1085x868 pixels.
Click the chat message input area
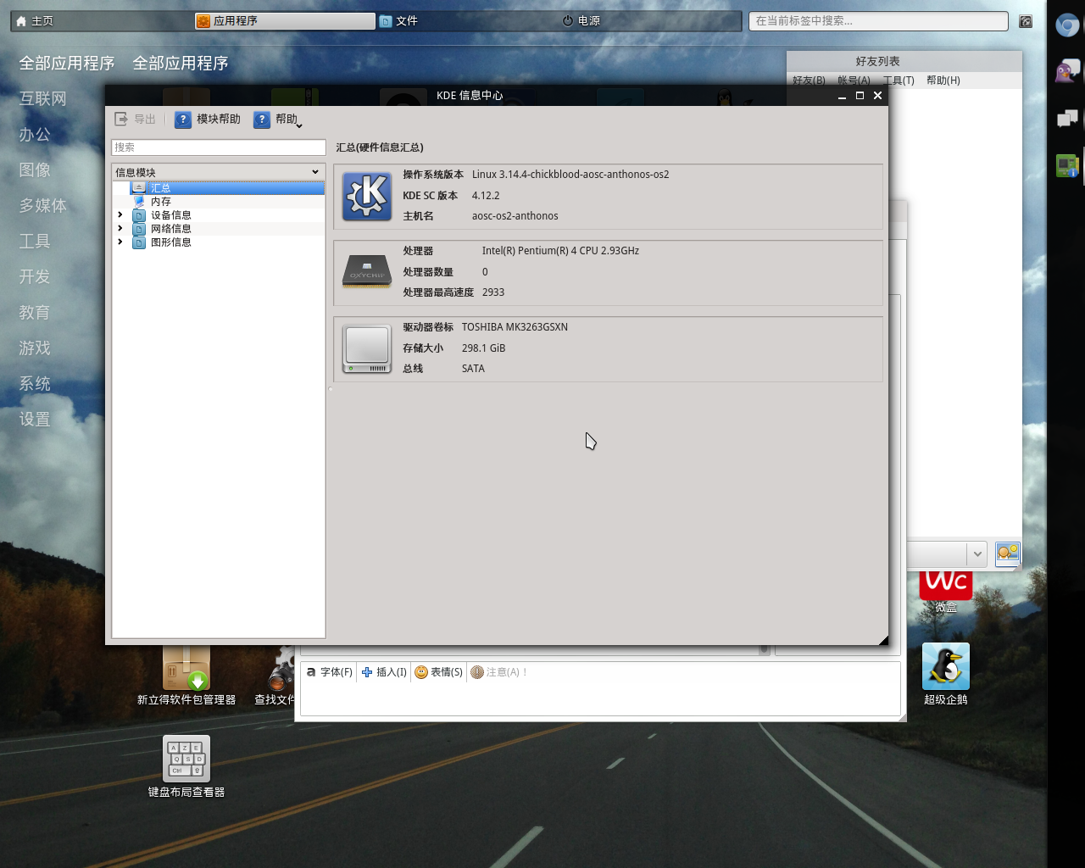coord(600,698)
